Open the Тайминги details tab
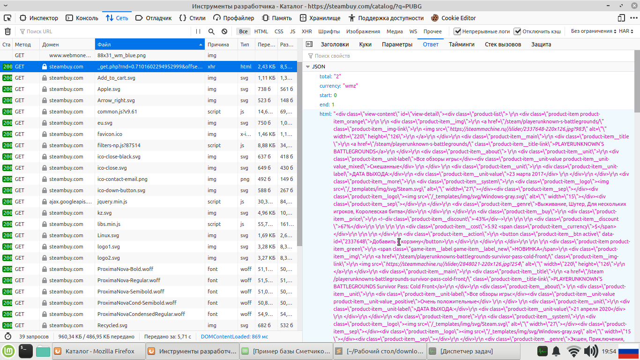 pos(461,45)
